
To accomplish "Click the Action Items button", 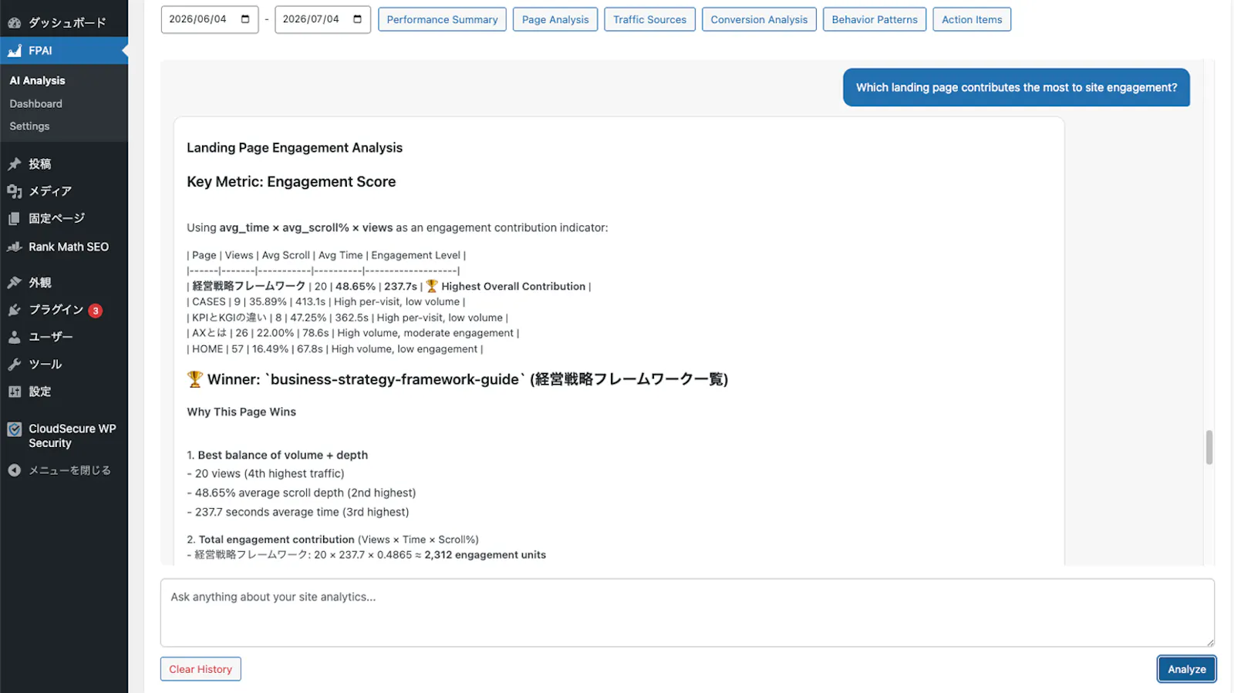I will point(972,19).
